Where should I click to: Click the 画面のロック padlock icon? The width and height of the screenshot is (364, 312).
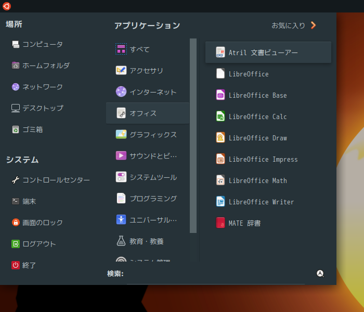click(x=16, y=223)
